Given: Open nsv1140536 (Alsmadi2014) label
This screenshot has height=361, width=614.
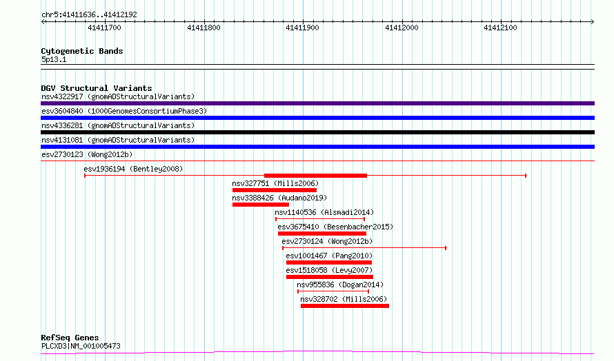Looking at the screenshot, I should [x=324, y=212].
